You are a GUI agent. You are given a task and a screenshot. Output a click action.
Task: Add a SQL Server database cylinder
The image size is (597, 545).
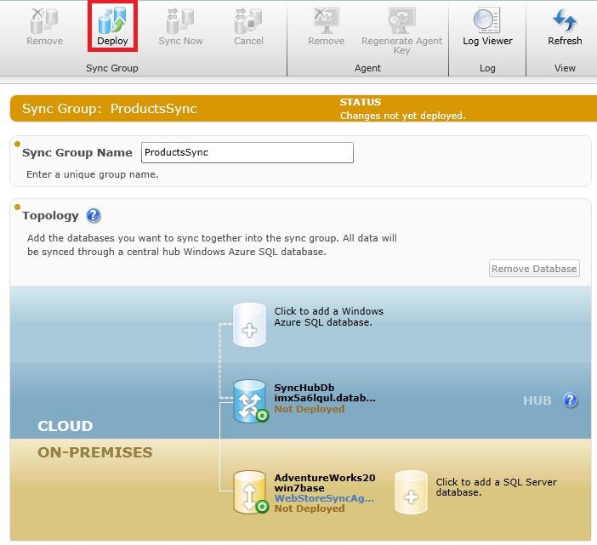[x=411, y=491]
